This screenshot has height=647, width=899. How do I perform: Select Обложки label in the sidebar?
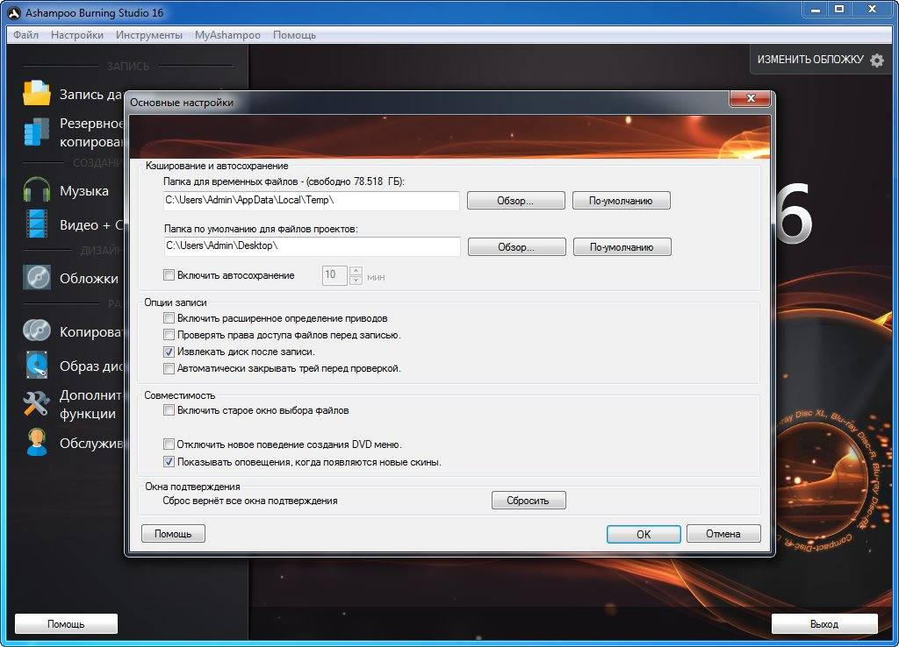pyautogui.click(x=89, y=279)
